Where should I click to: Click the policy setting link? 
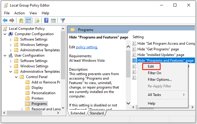(x=87, y=47)
